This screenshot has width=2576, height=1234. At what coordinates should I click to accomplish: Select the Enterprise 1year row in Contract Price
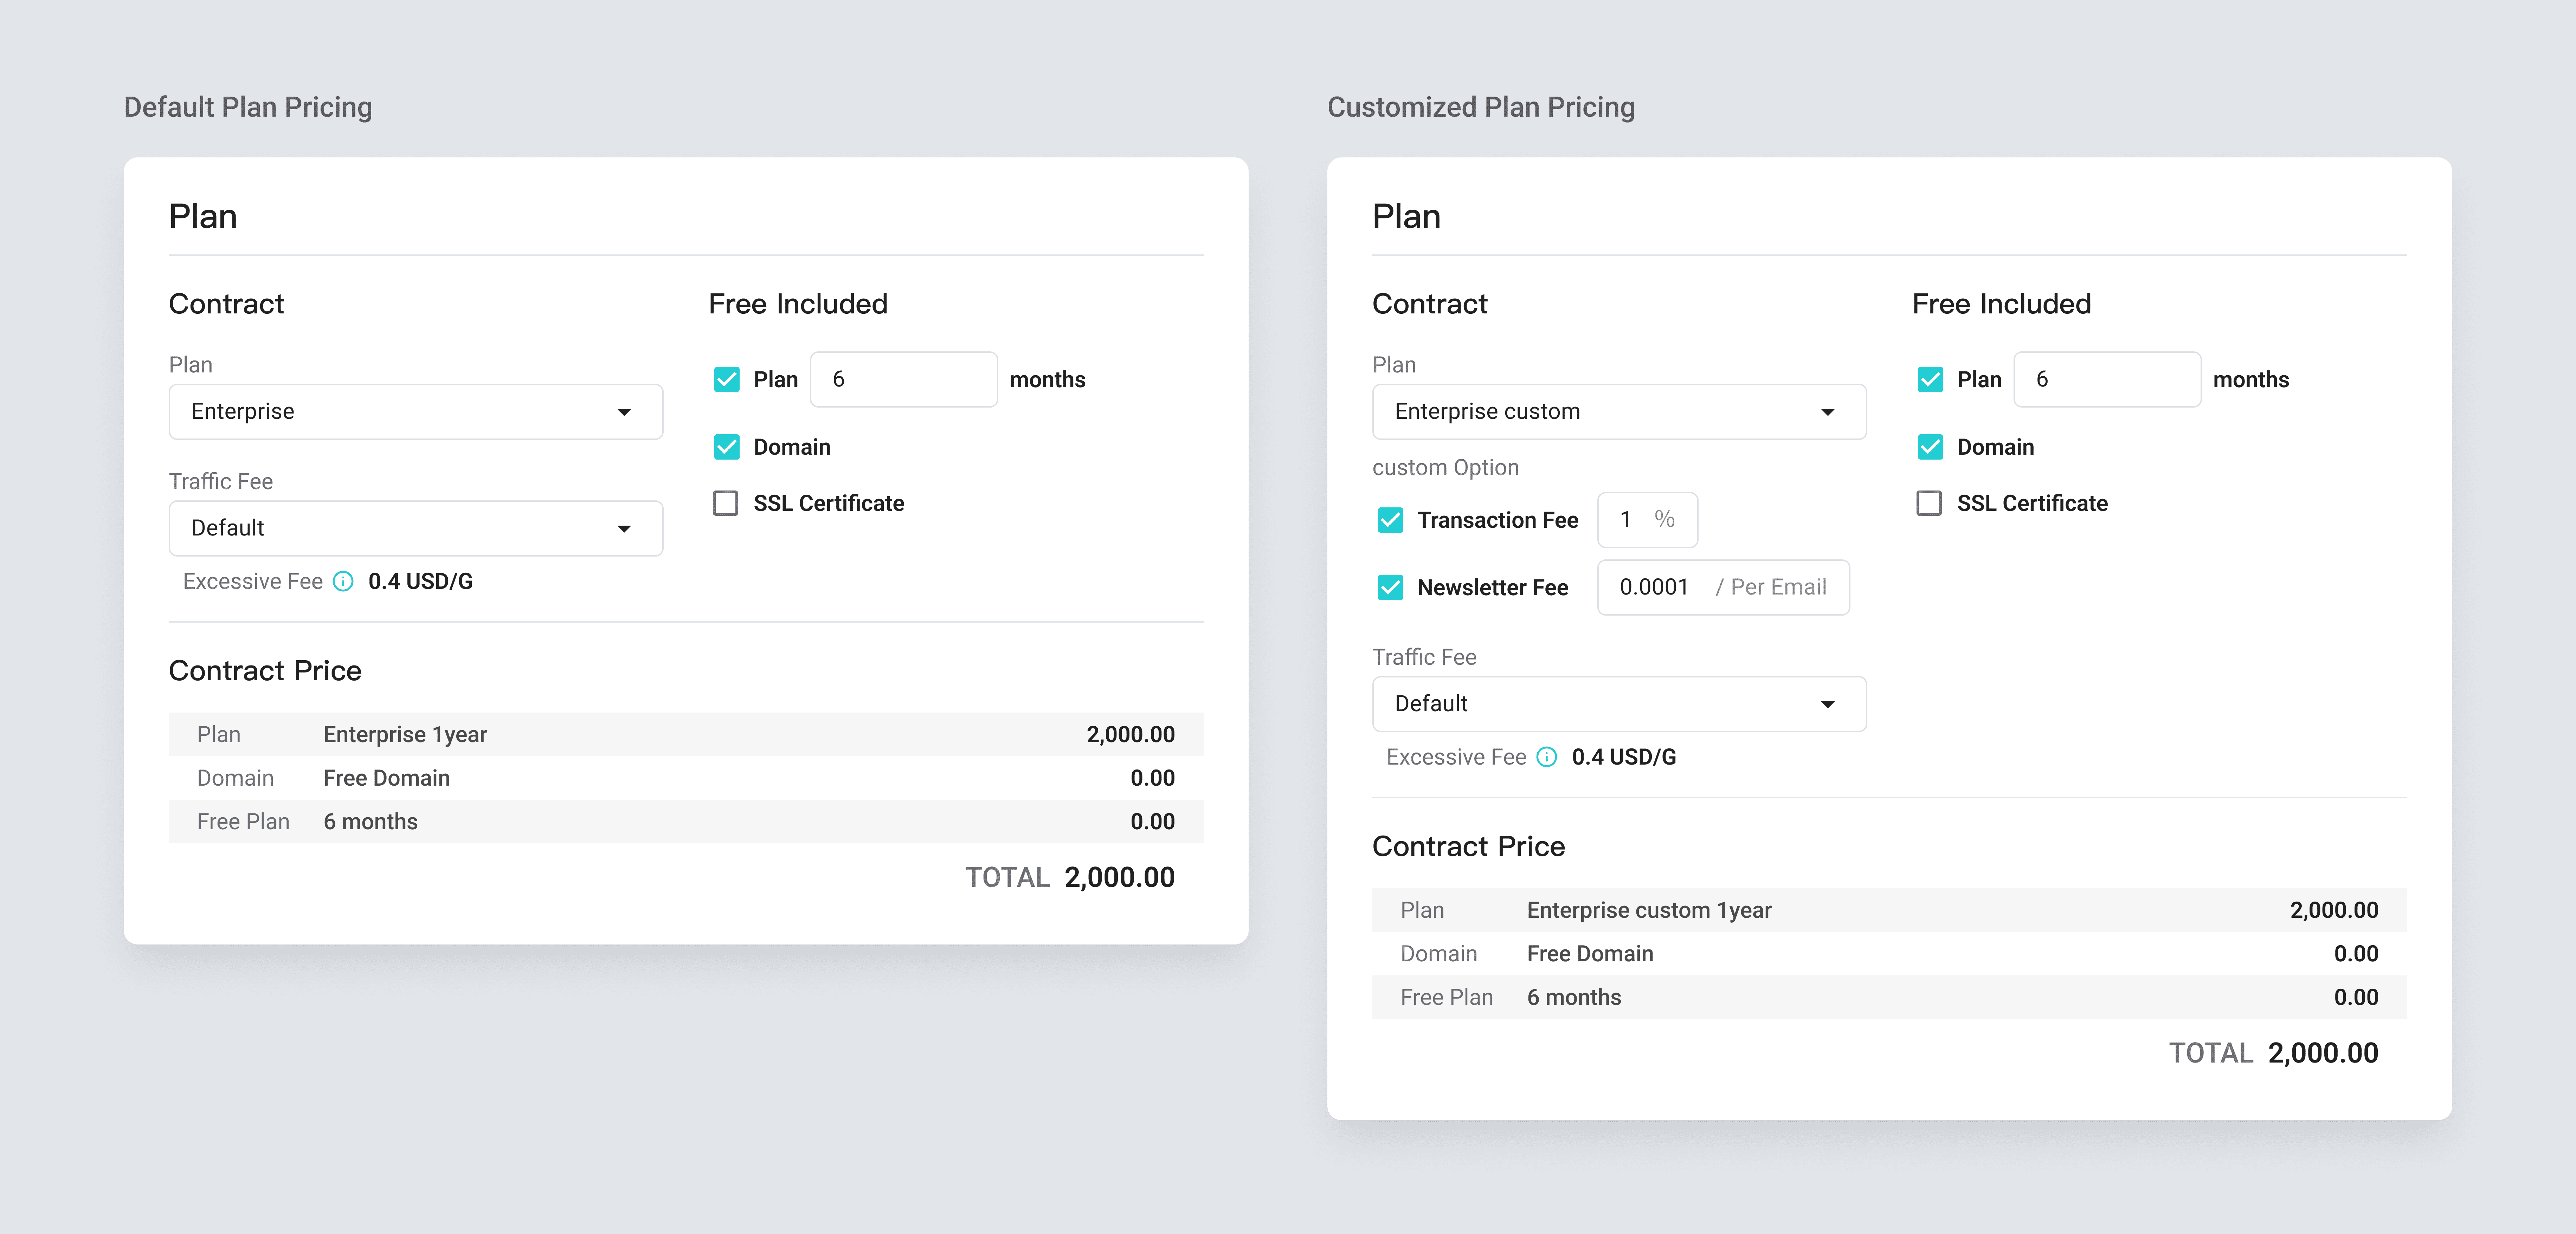coord(686,734)
